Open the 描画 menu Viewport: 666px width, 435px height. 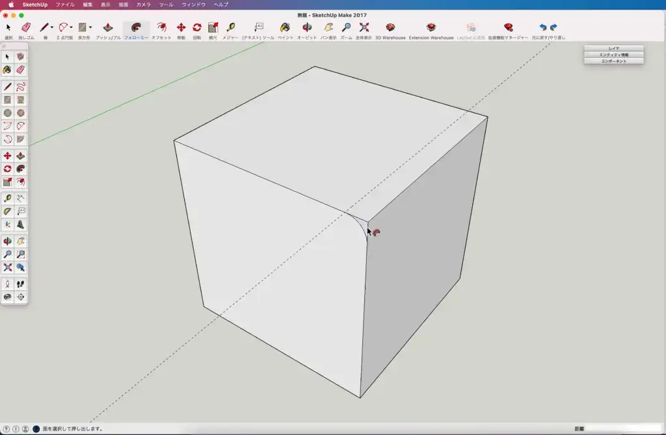(x=124, y=5)
